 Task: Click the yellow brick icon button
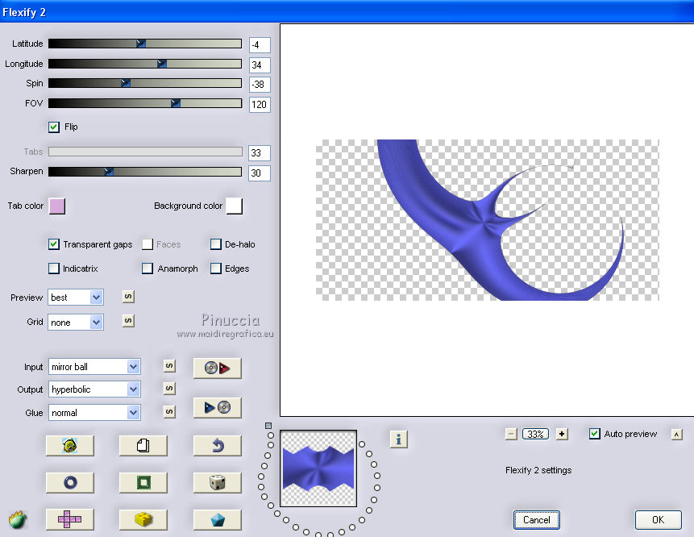coord(143,520)
